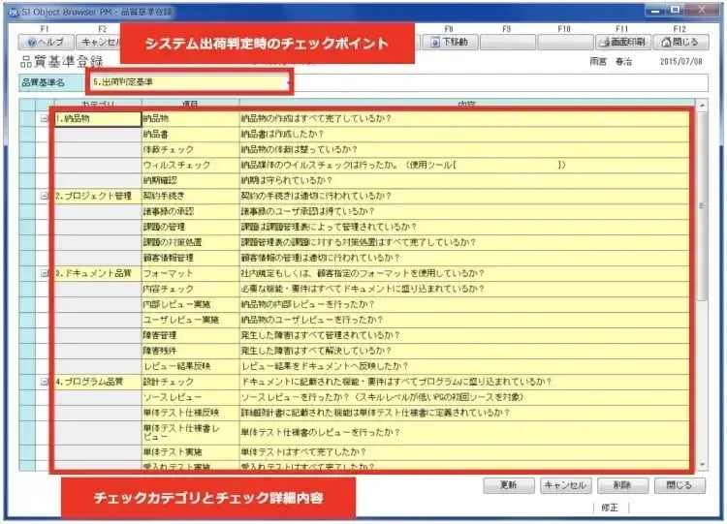The height and width of the screenshot is (524, 727).
Task: Click the F12 閉じる toolbar button
Action: [680, 43]
